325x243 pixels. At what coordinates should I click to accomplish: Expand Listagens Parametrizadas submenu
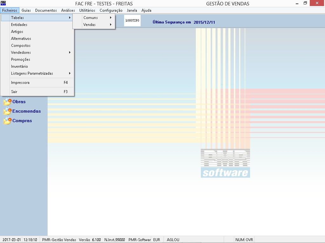(37, 73)
